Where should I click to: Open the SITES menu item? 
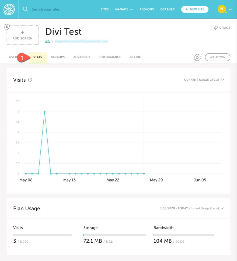click(104, 9)
